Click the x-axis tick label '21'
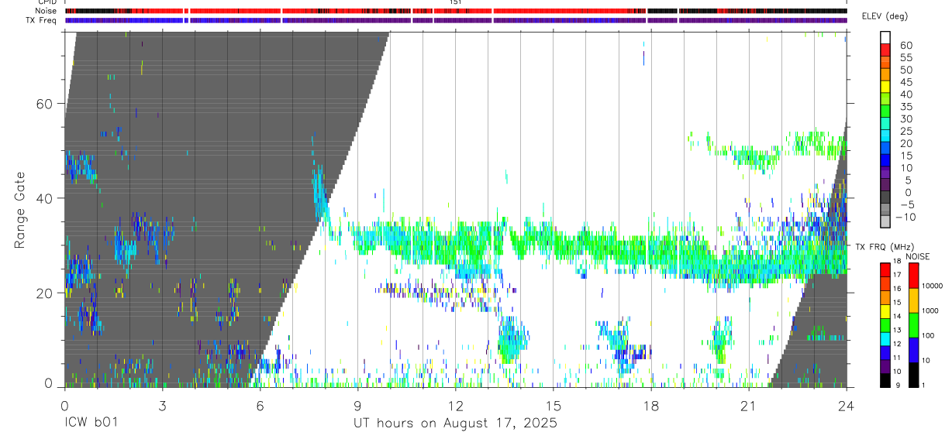 (x=748, y=405)
